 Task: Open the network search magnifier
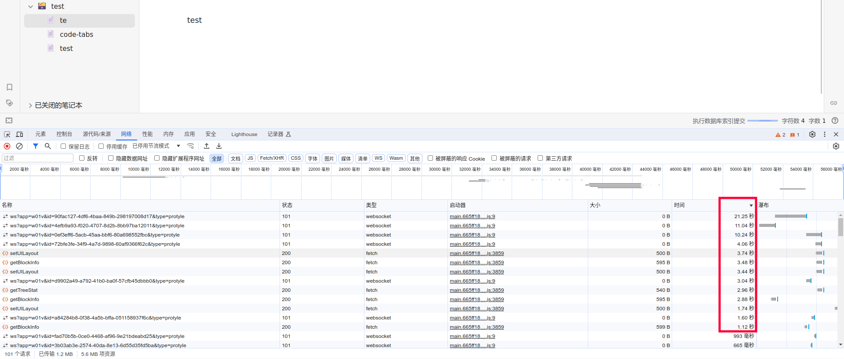48,146
